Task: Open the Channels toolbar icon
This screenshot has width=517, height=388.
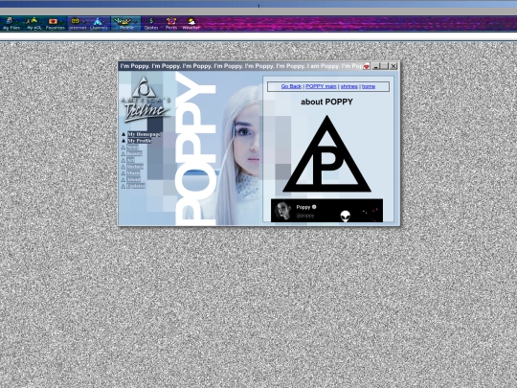Action: coord(98,21)
